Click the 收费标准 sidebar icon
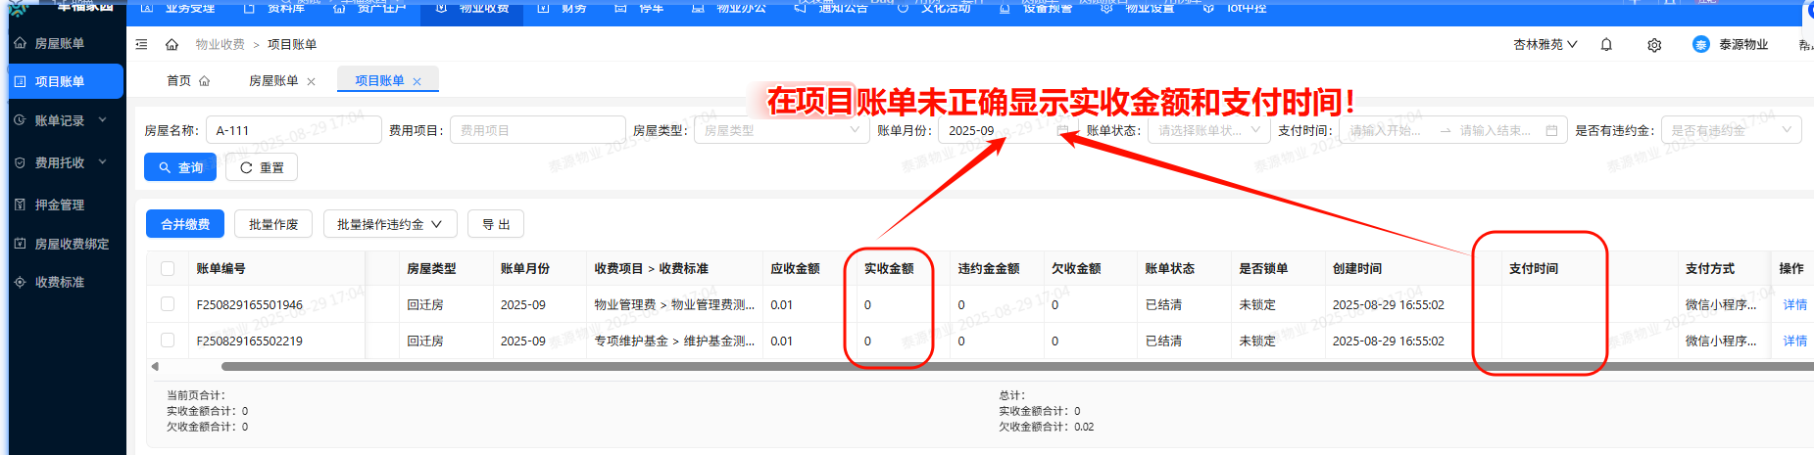 point(20,282)
